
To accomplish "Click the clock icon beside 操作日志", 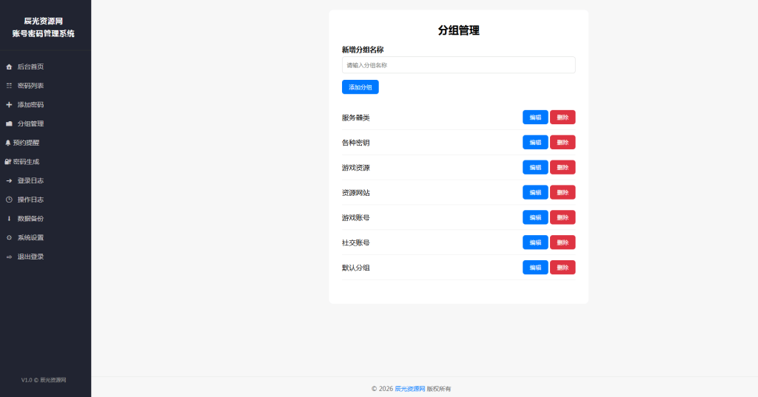I will (9, 200).
